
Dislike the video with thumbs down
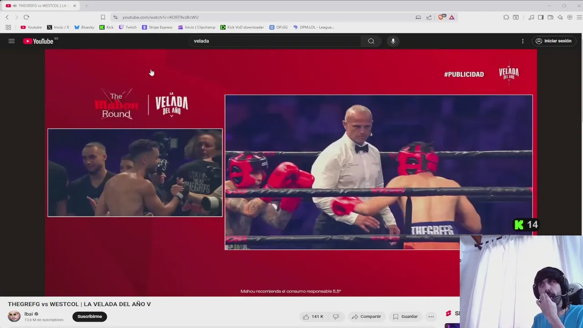click(x=336, y=317)
